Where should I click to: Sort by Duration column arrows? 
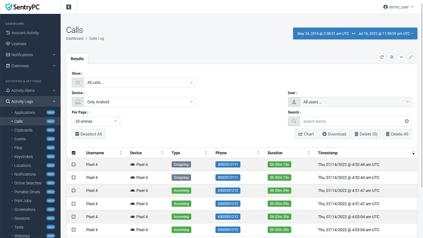tap(309, 153)
